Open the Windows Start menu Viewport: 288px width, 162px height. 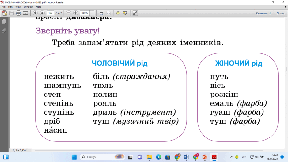pyautogui.click(x=74, y=157)
